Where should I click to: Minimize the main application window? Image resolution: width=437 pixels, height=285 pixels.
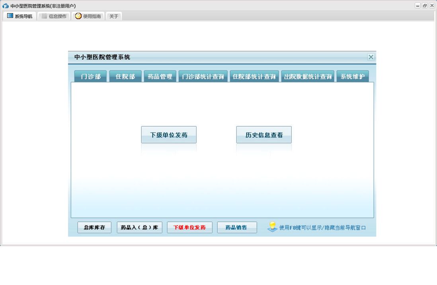tap(417, 6)
